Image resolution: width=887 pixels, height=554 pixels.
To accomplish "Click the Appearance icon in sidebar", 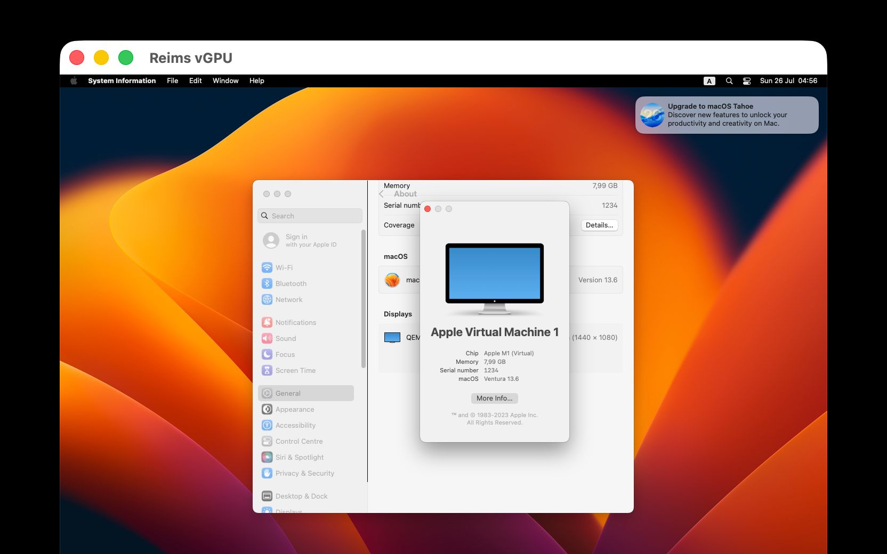I will click(267, 409).
